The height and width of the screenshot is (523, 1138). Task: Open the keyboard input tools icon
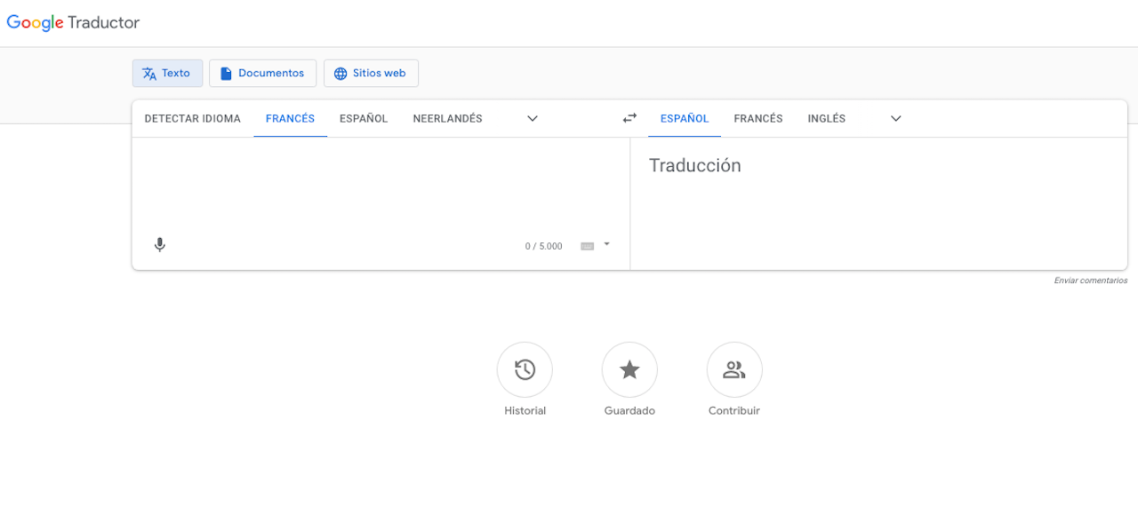tap(587, 246)
